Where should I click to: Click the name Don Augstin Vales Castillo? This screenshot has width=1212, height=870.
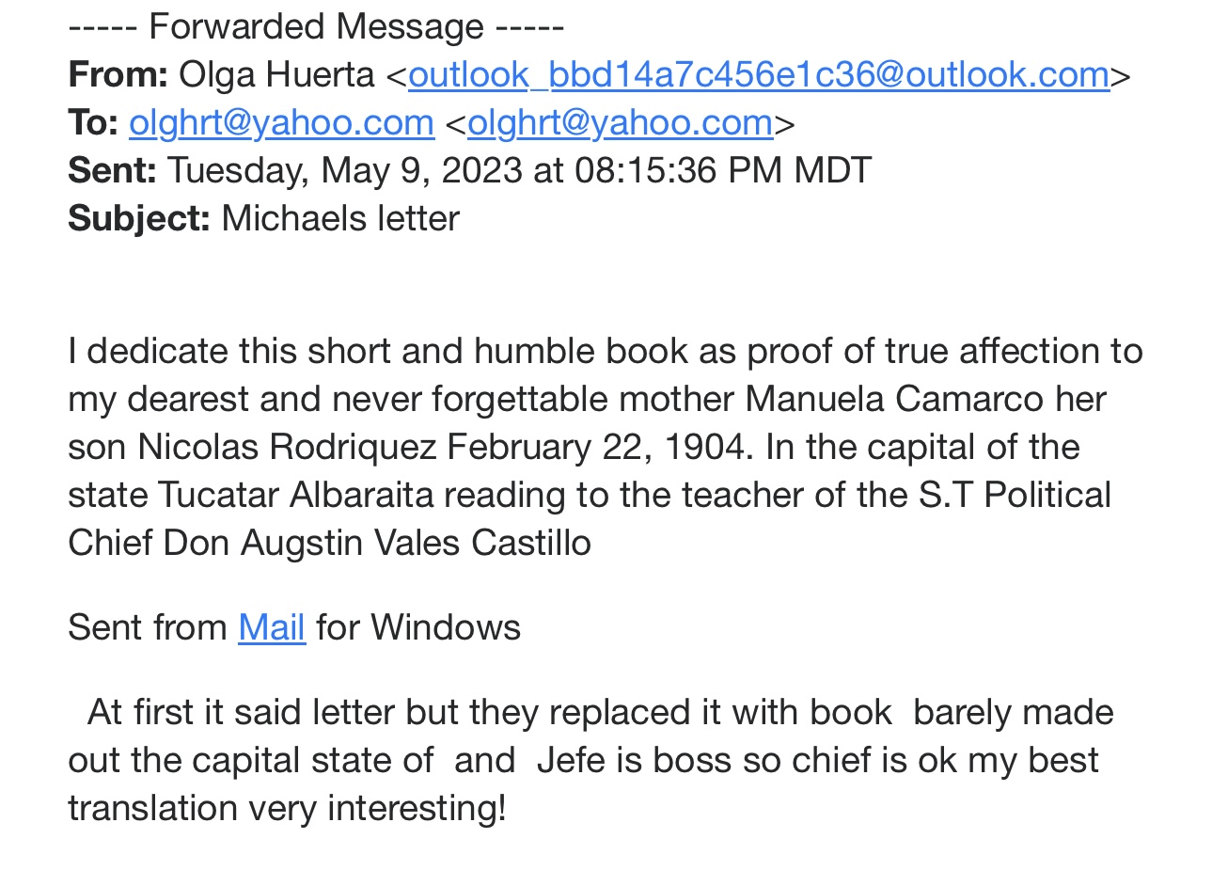(x=377, y=543)
